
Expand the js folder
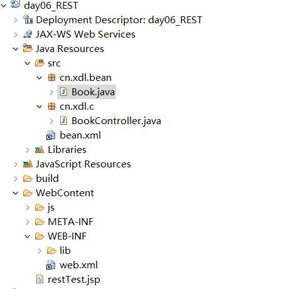[x=28, y=208]
